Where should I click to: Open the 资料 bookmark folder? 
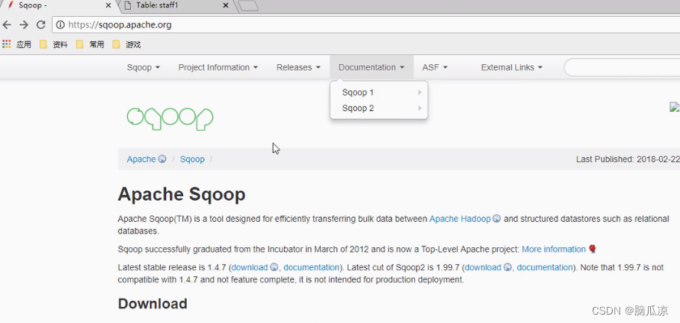pyautogui.click(x=54, y=44)
